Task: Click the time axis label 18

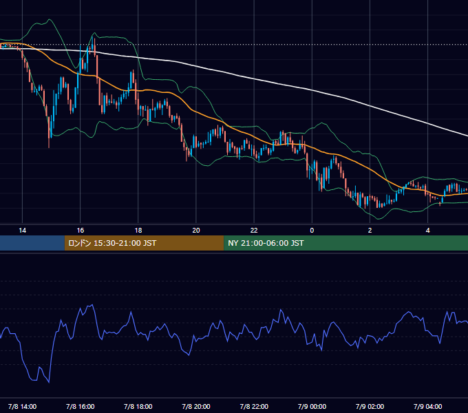Action: tap(138, 231)
